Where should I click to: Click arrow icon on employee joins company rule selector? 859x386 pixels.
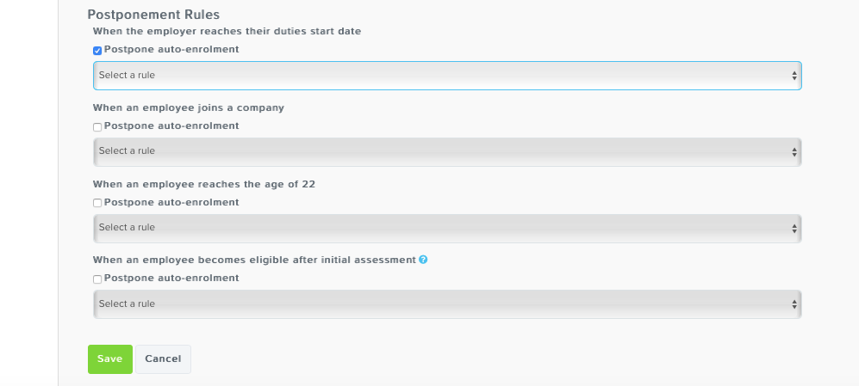pyautogui.click(x=794, y=152)
